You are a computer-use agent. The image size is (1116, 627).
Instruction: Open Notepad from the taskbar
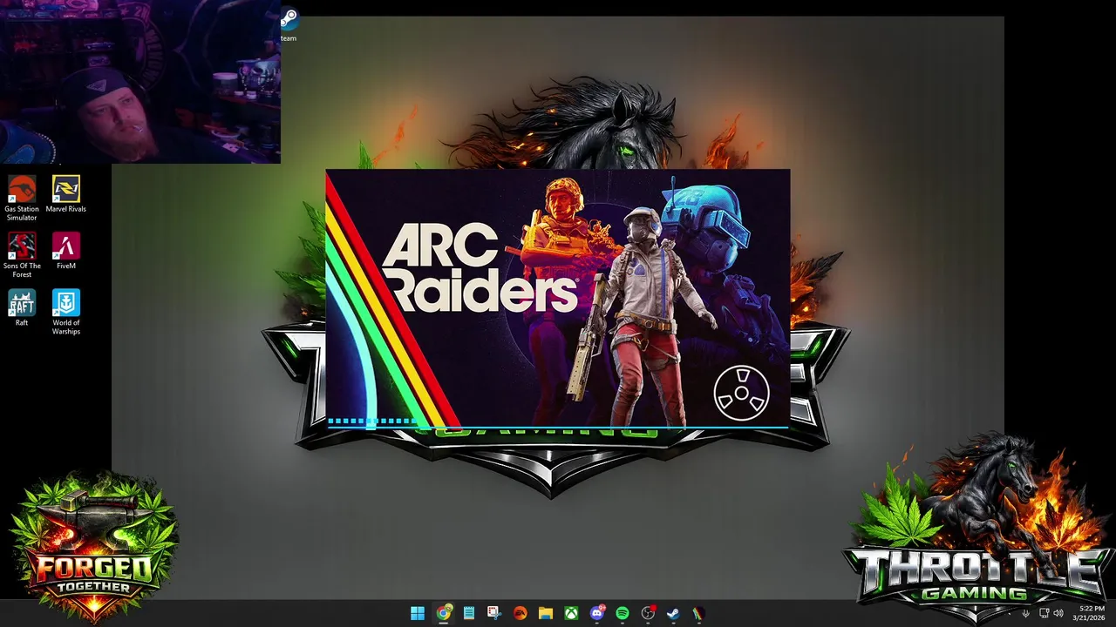pos(469,613)
